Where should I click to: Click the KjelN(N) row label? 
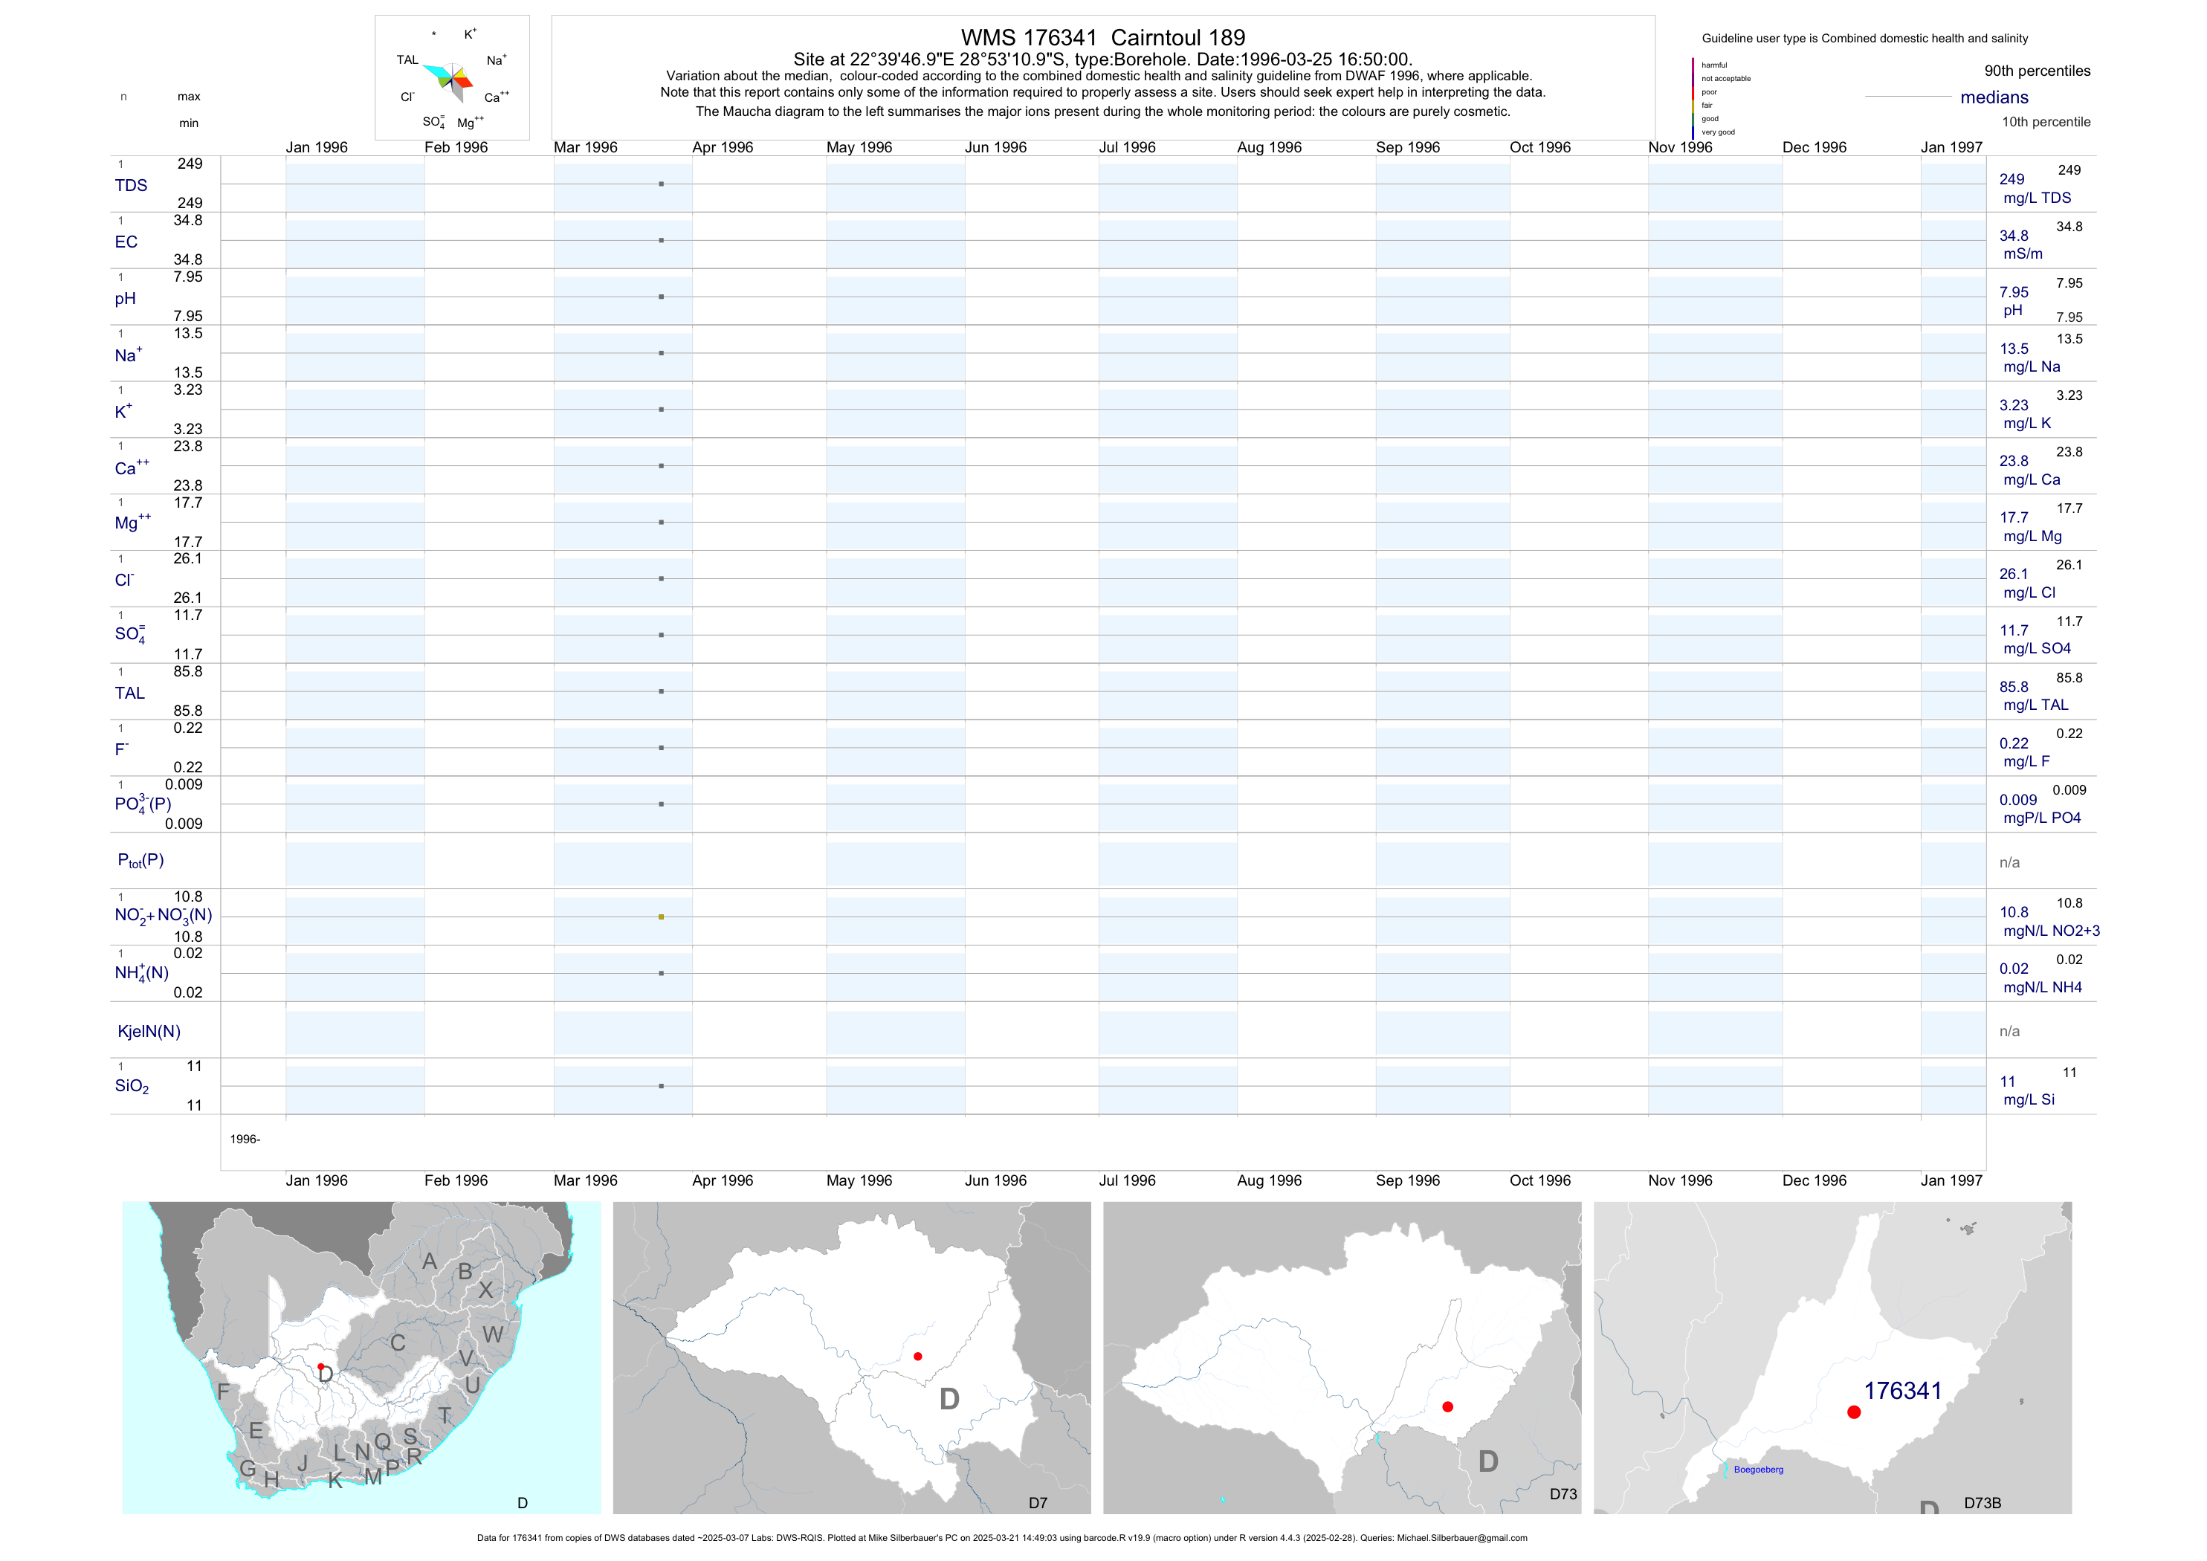(148, 1032)
